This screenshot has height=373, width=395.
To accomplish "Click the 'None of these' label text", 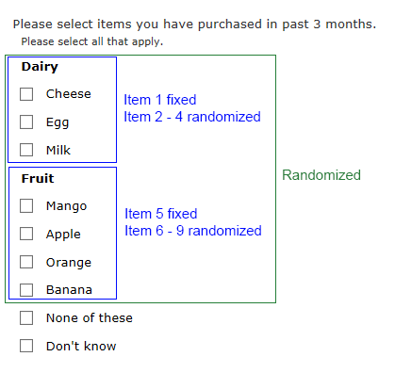I will tap(90, 318).
